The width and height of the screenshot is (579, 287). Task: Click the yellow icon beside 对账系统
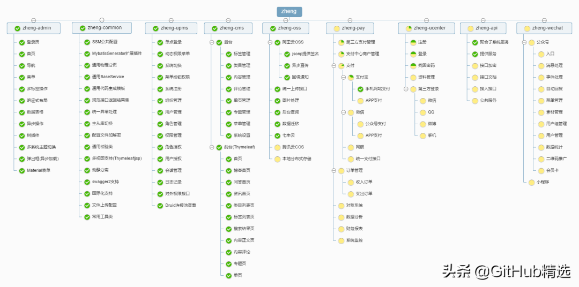[x=341, y=206]
